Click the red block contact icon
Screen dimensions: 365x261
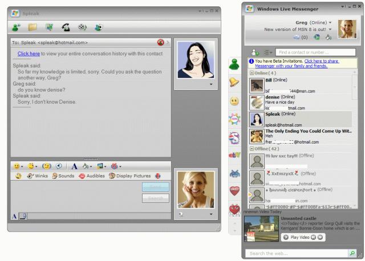pos(161,42)
